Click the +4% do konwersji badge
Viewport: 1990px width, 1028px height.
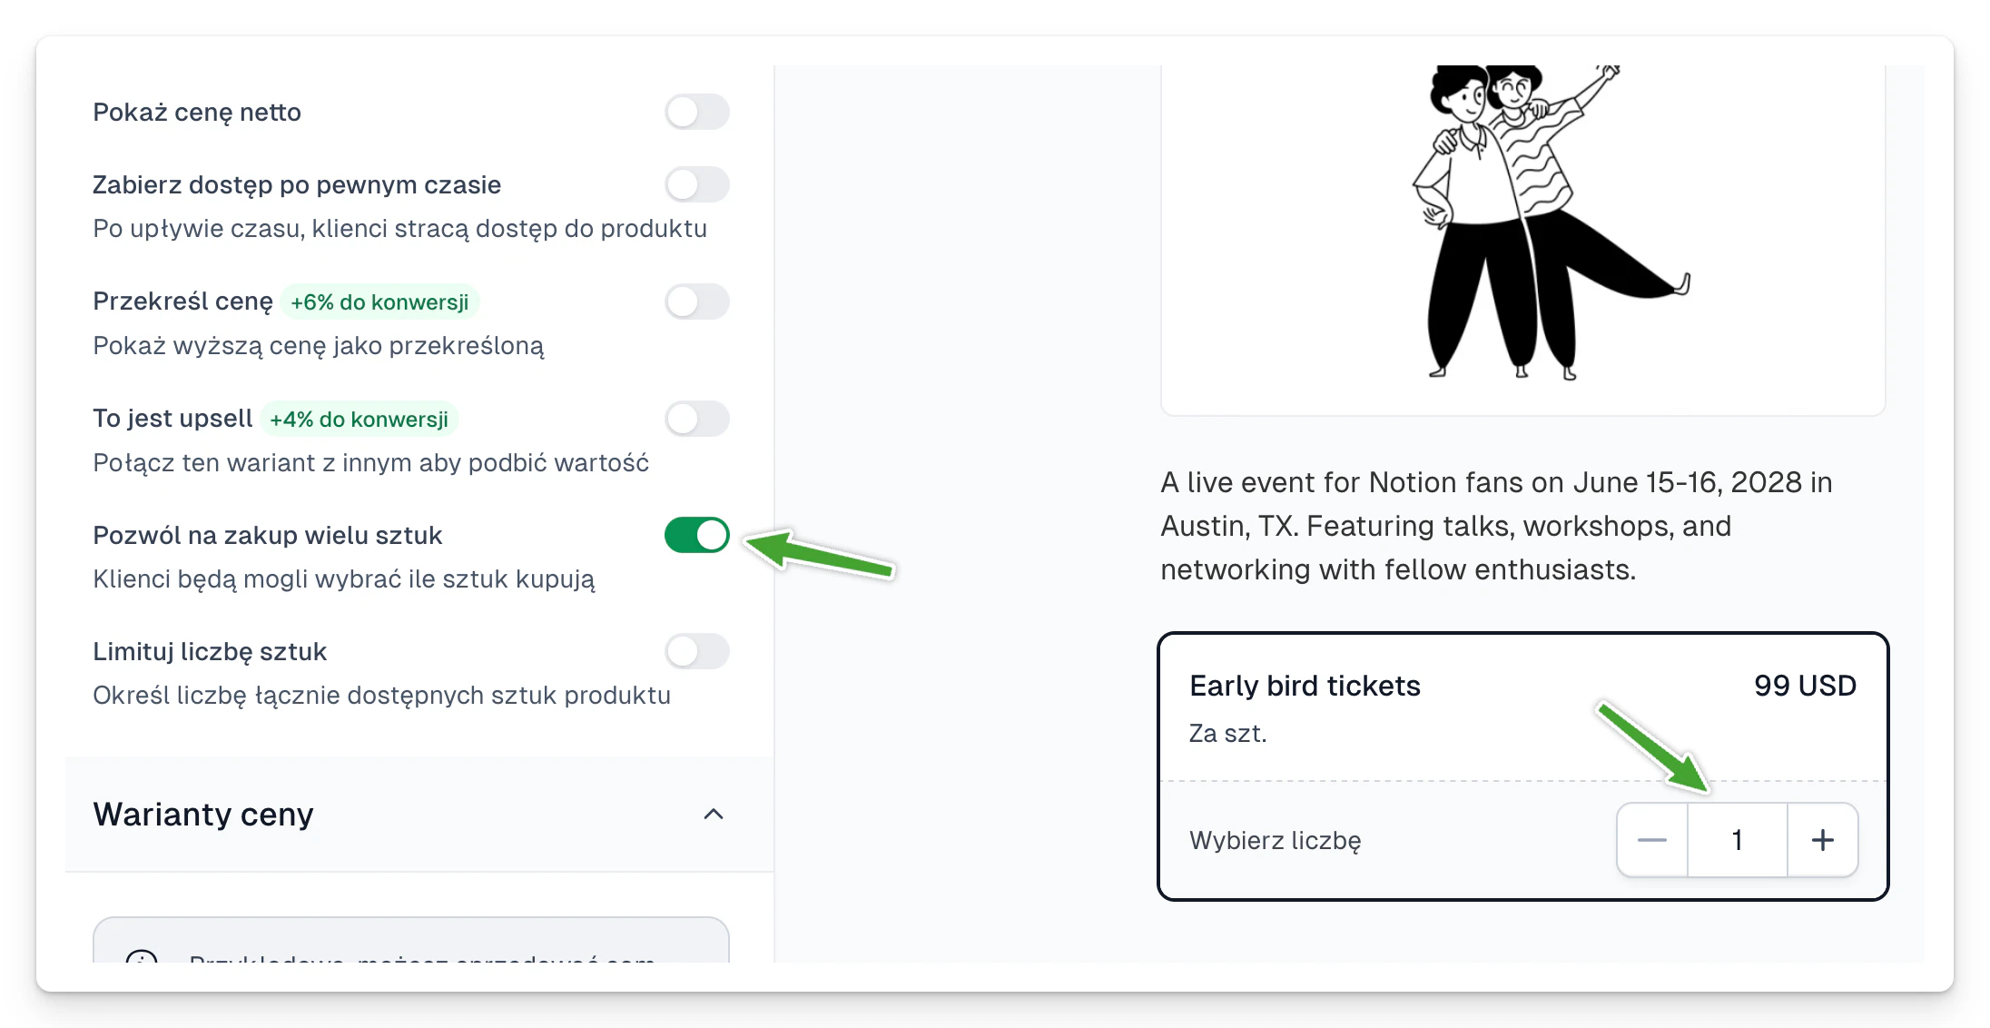pyautogui.click(x=359, y=420)
